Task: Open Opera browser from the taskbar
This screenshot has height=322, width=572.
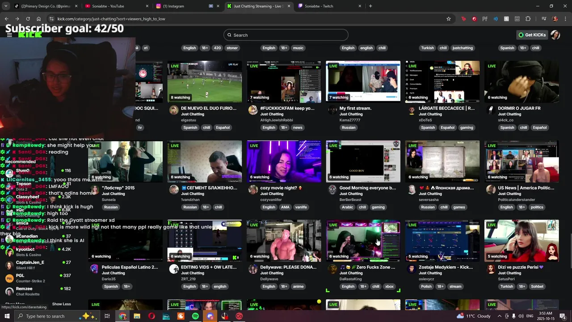Action: [151, 316]
